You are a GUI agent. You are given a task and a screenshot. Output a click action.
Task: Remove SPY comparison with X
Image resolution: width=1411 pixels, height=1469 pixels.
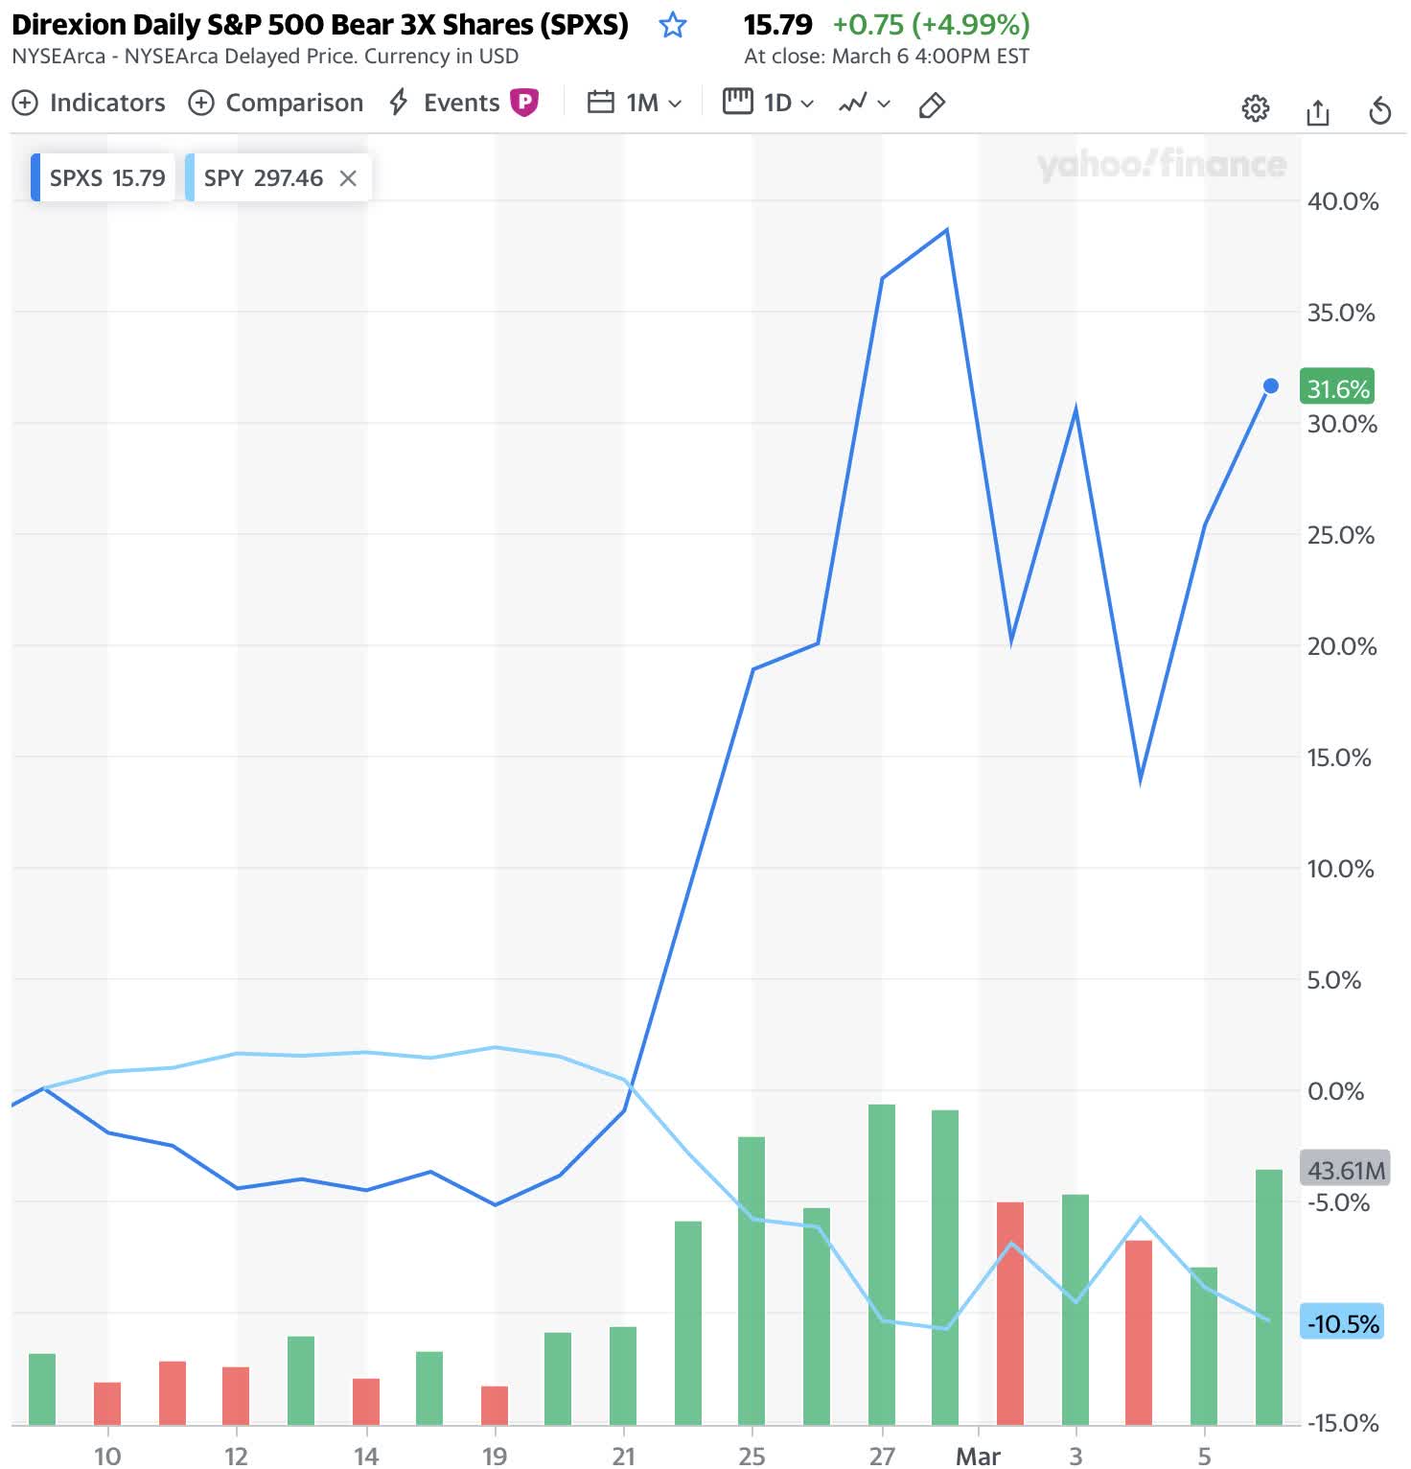click(x=348, y=178)
